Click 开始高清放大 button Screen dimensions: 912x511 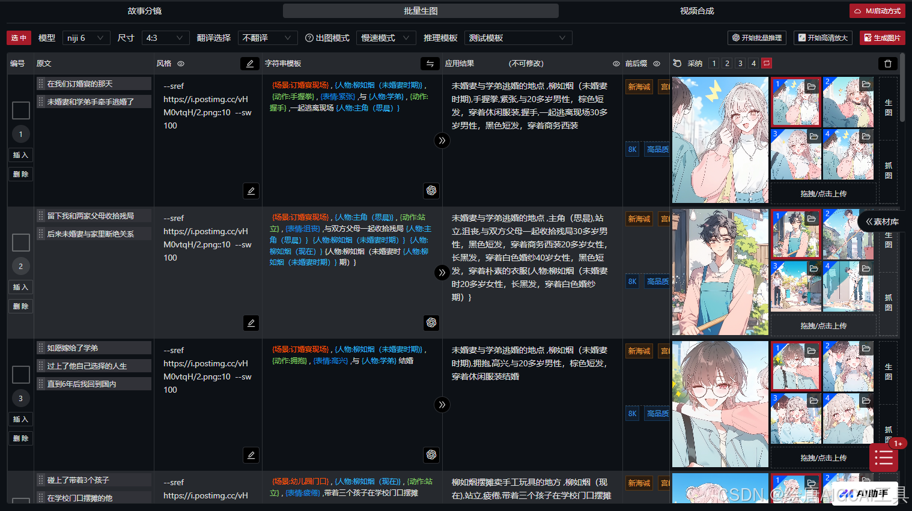[x=823, y=38]
